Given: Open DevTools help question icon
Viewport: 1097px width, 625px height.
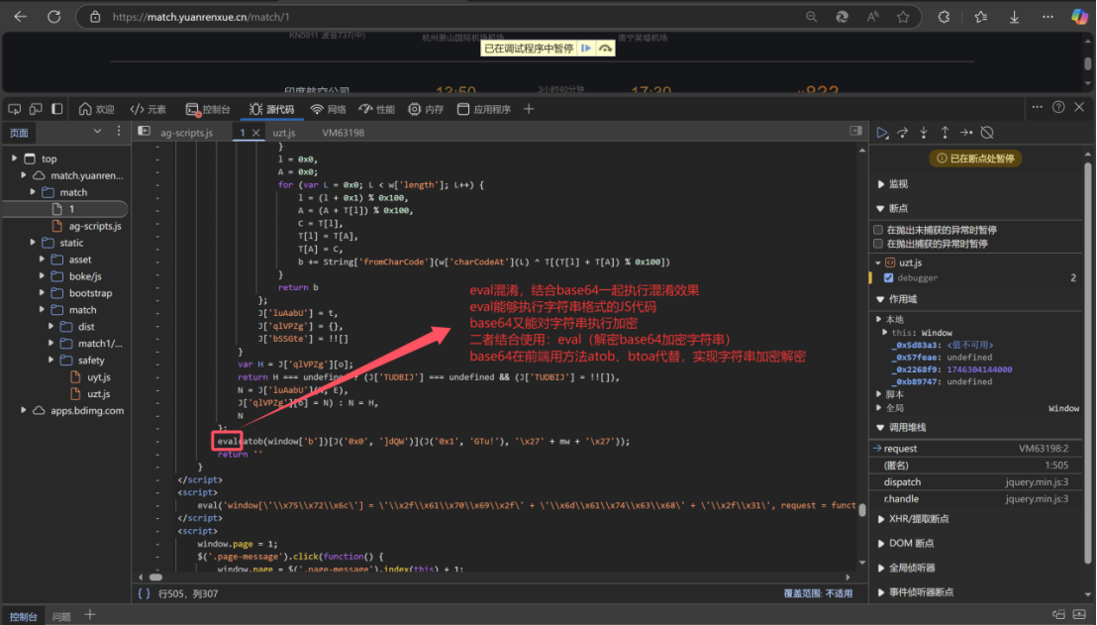Looking at the screenshot, I should click(1058, 107).
